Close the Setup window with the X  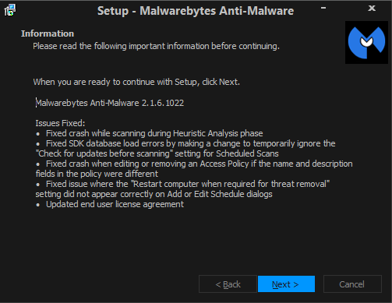point(372,9)
